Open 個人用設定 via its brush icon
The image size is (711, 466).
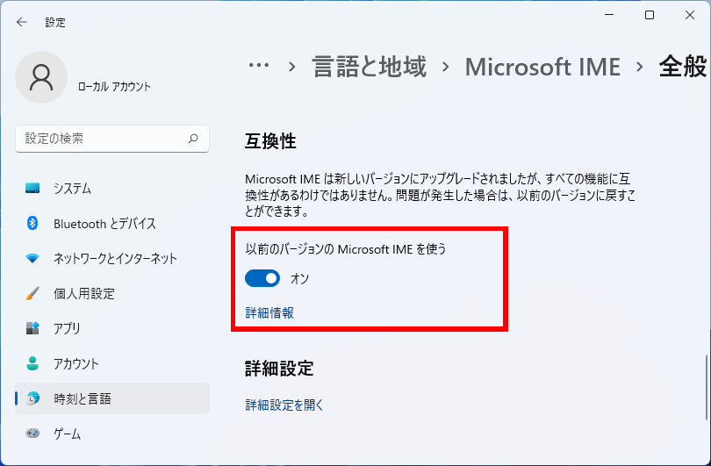click(32, 293)
